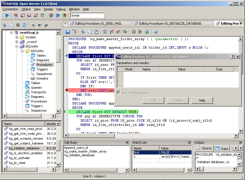Image resolution: width=245 pixels, height=180 pixels.
Task: Click the Cut scissors icon in editor toolbar
Action: pyautogui.click(x=83, y=32)
